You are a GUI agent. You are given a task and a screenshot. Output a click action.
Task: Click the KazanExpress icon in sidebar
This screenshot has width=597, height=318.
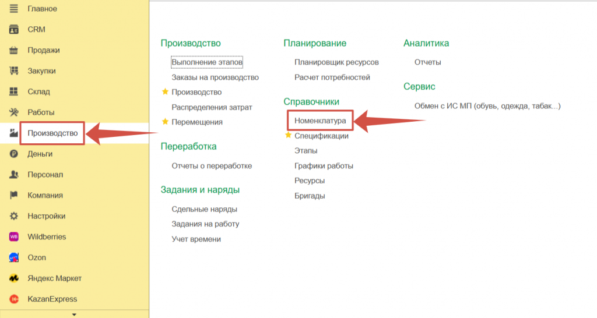tap(14, 299)
